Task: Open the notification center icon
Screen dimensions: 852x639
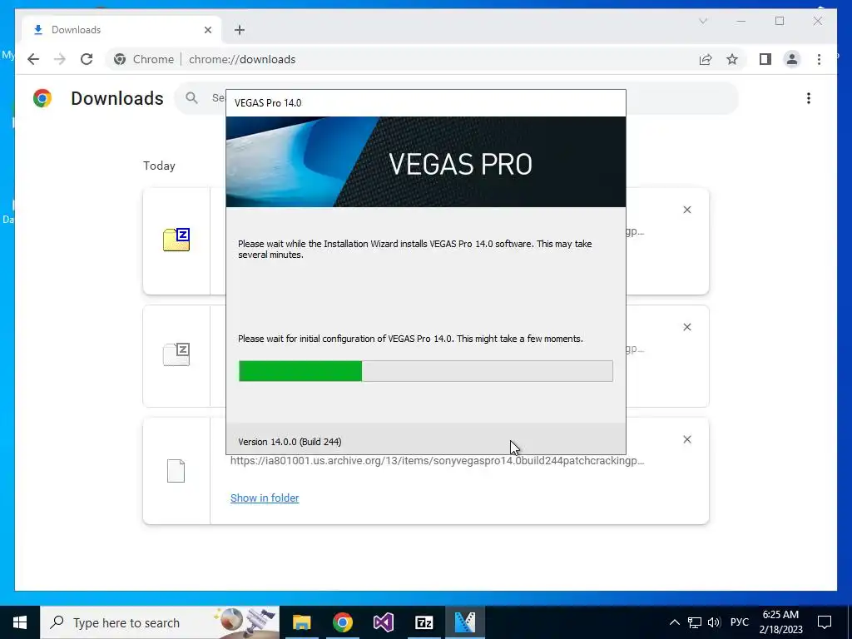Action: click(x=825, y=622)
